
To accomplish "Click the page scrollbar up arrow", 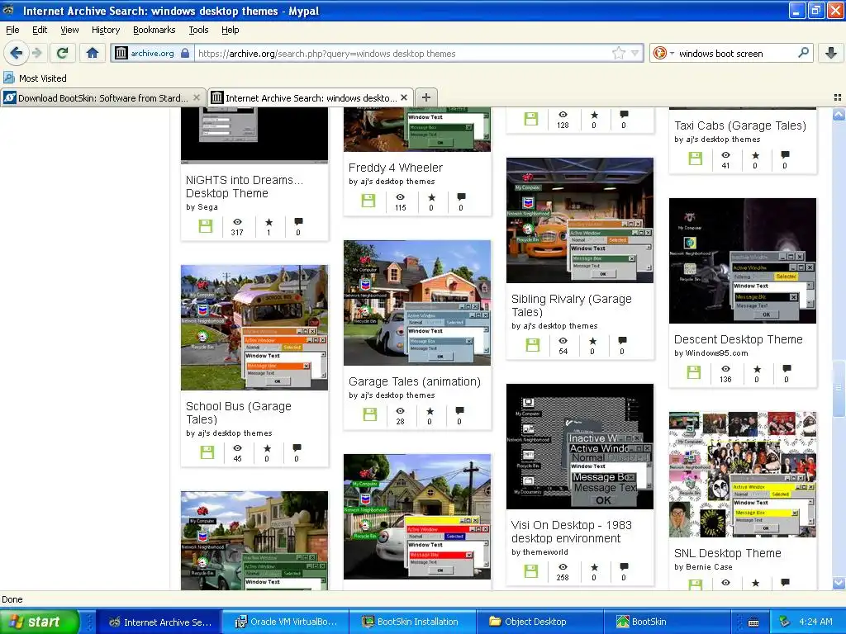I will click(x=839, y=114).
